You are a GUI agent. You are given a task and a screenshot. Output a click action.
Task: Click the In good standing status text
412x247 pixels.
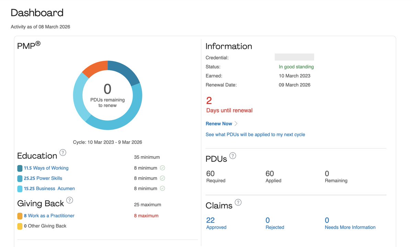tap(296, 67)
